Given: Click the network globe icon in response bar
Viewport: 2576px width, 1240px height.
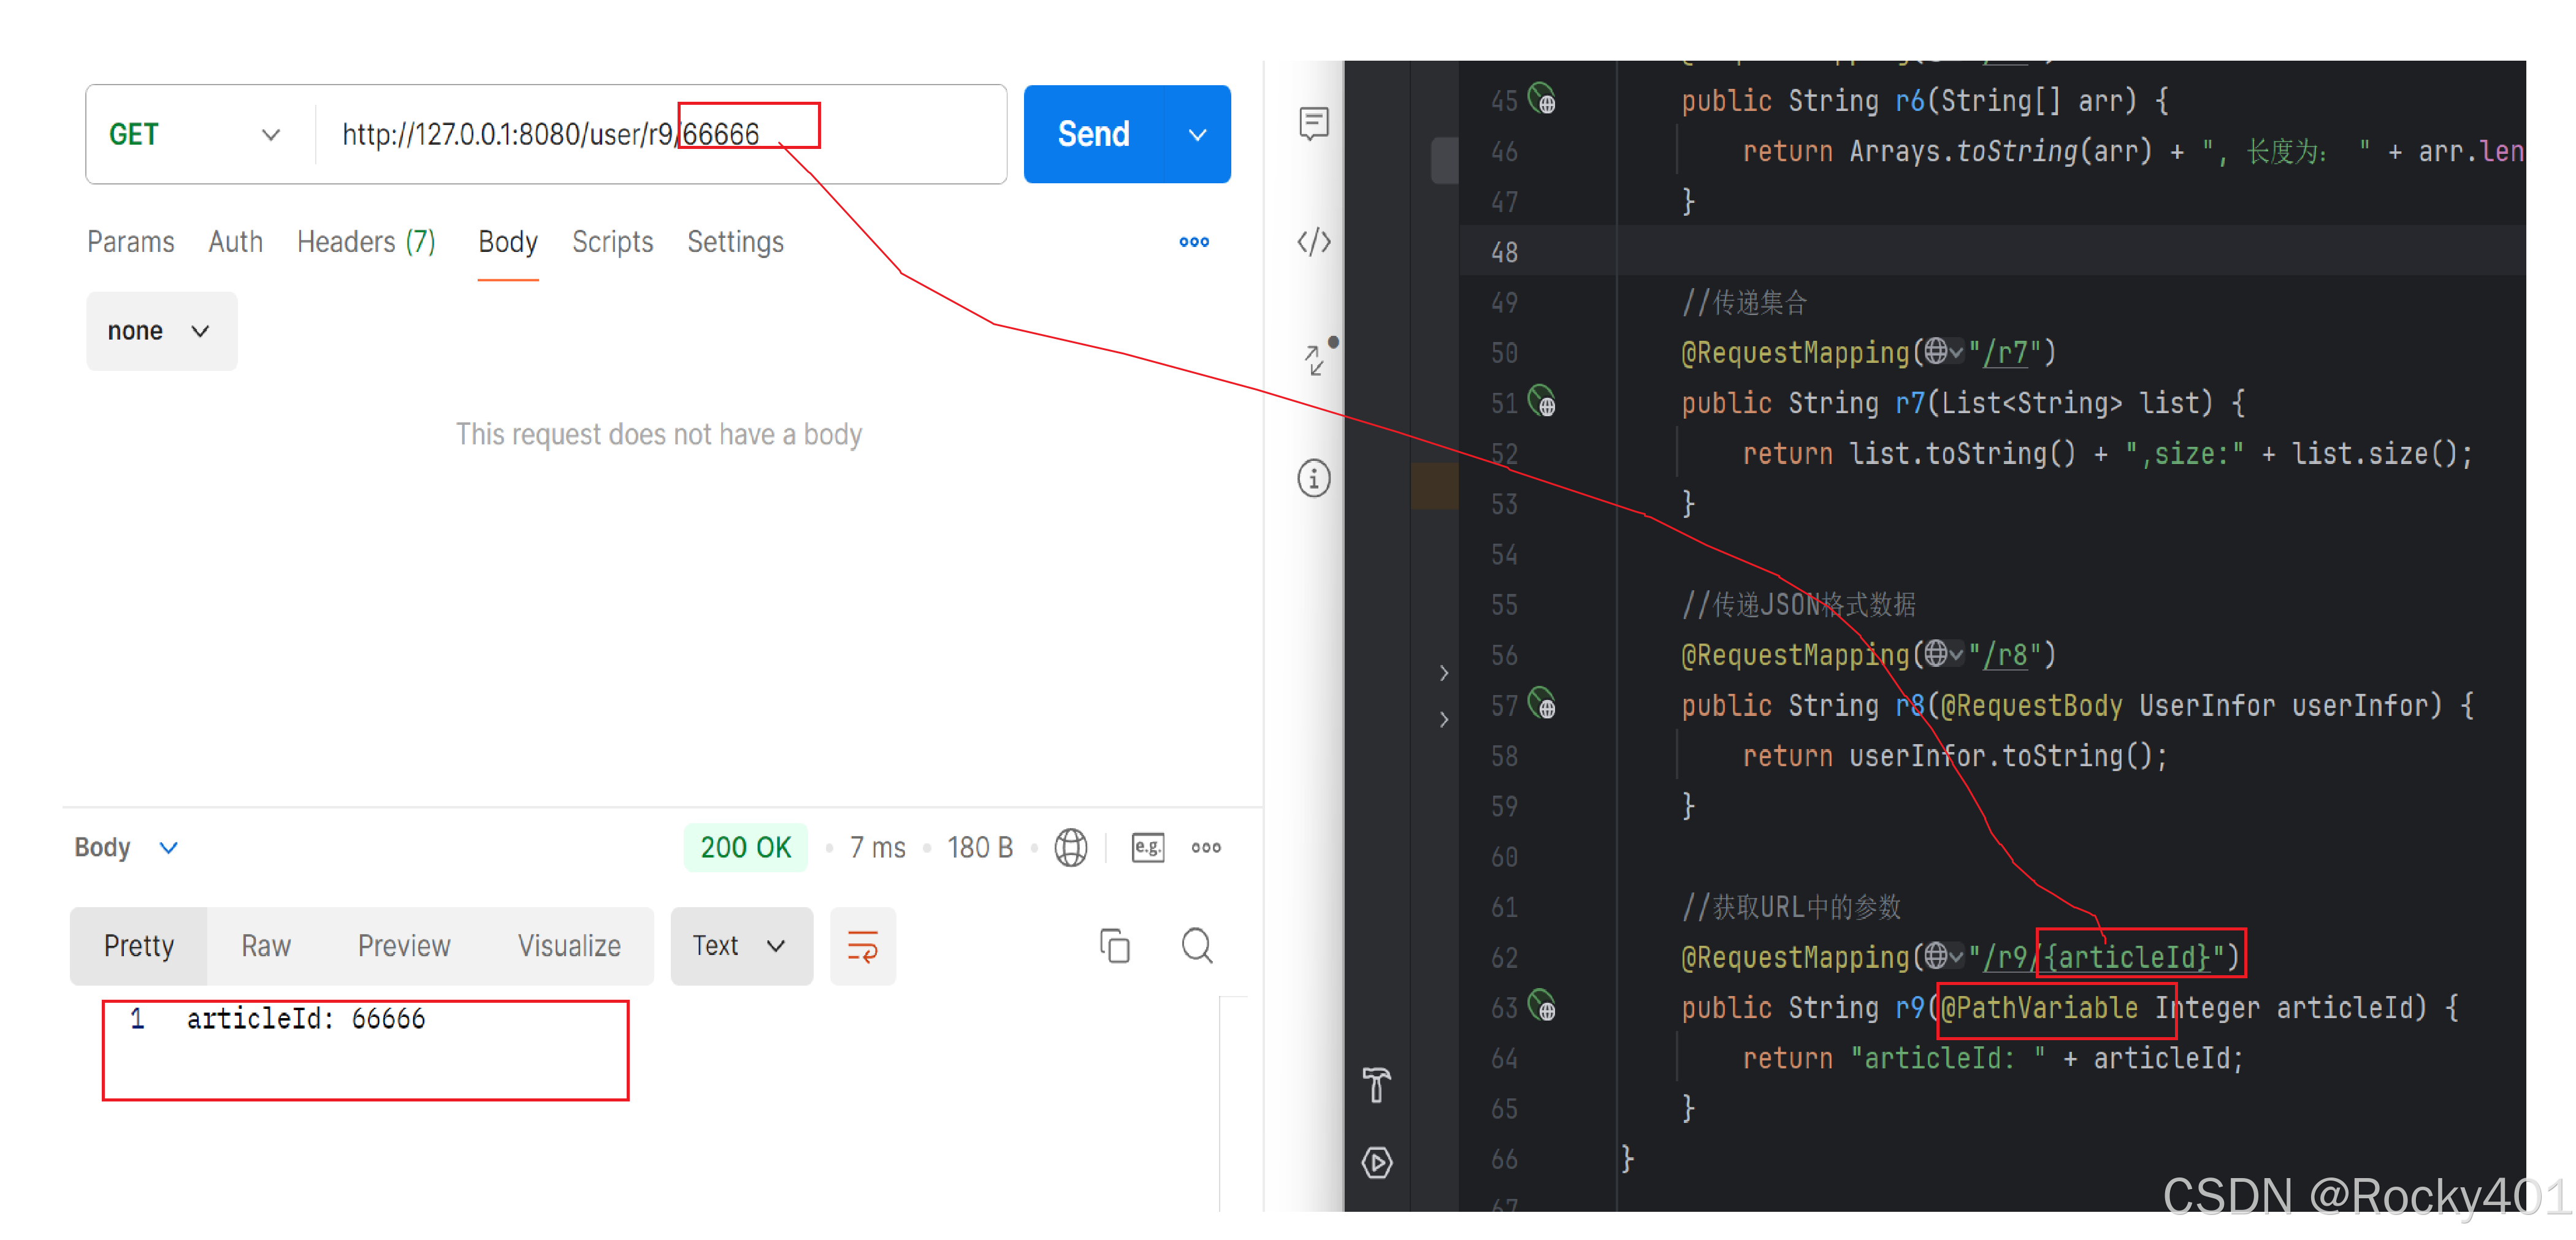Looking at the screenshot, I should click(1070, 847).
